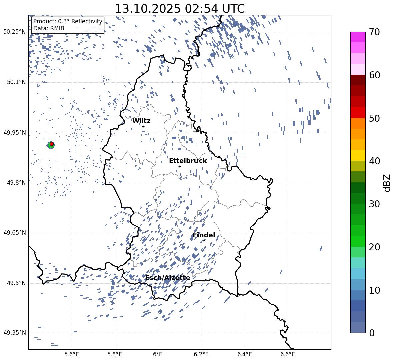The width and height of the screenshot is (395, 361).
Task: Click the title '13.10.2025 02:54 UTC'
Action: pos(179,9)
